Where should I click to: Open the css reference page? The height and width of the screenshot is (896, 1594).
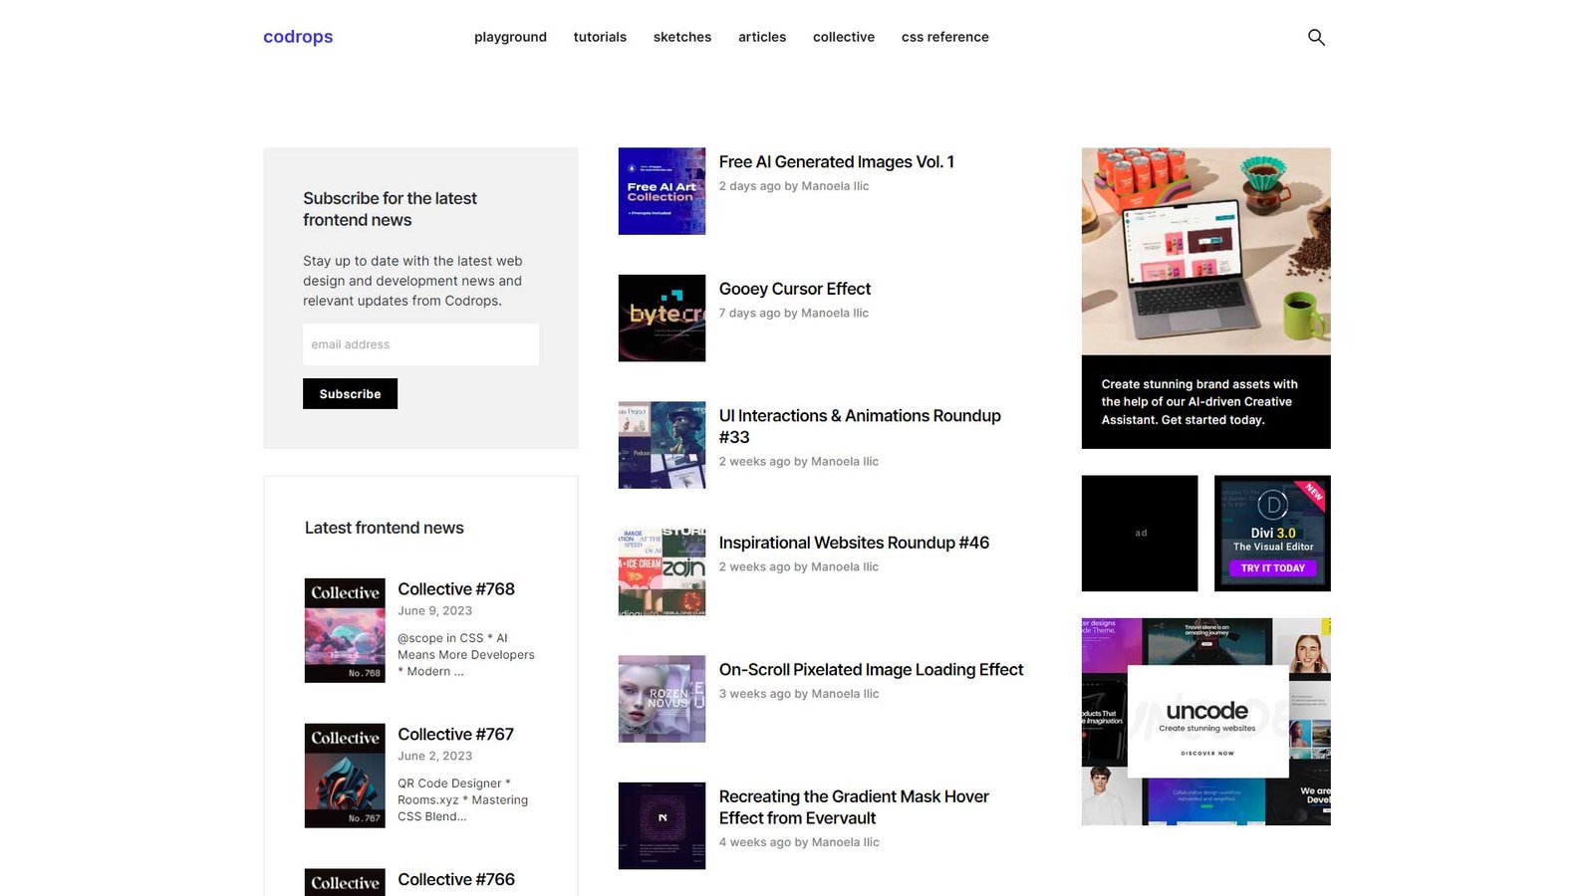tap(944, 37)
